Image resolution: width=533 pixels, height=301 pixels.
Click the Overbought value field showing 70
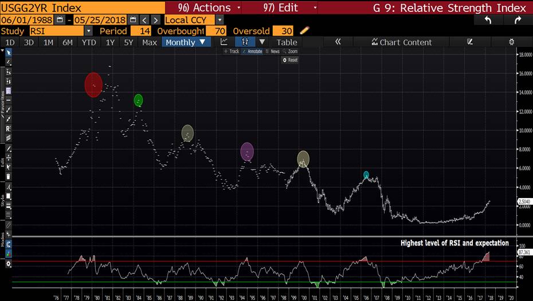click(x=216, y=31)
